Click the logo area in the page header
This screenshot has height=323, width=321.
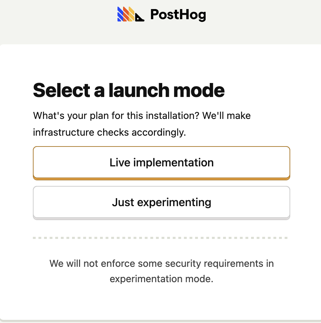tap(161, 15)
